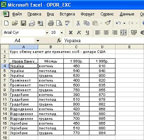This screenshot has width=144, height=140.
Task: Click the Insert Function fx icon
Action: click(x=59, y=40)
